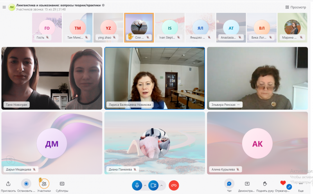
Task: Start screen sharing with Демонстрация
Action: click(x=247, y=183)
